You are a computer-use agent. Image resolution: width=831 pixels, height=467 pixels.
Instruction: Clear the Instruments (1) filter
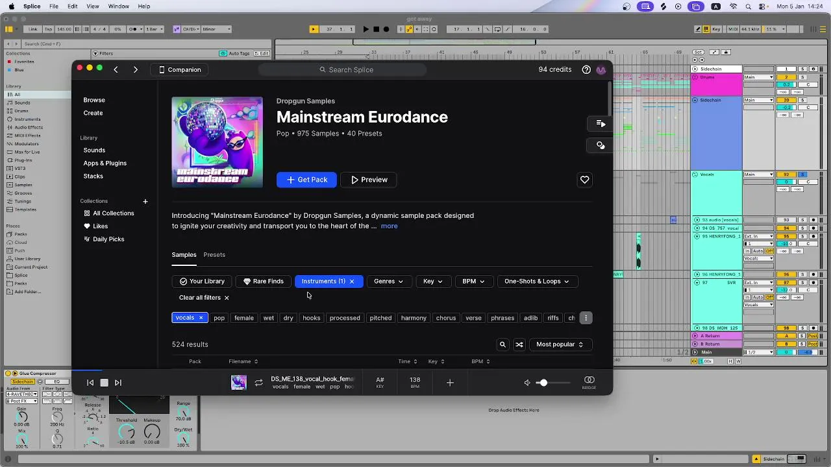pyautogui.click(x=352, y=281)
